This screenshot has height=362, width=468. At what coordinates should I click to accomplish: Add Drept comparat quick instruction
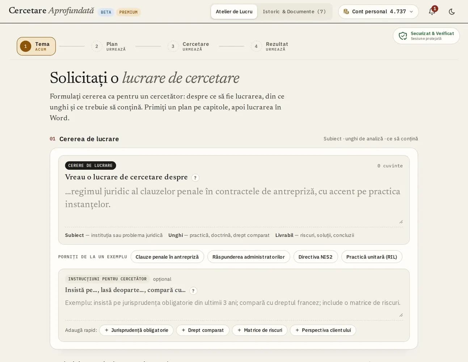[x=203, y=330]
